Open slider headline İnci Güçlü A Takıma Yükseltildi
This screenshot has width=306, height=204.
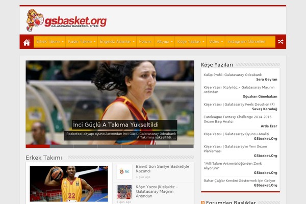116,125
